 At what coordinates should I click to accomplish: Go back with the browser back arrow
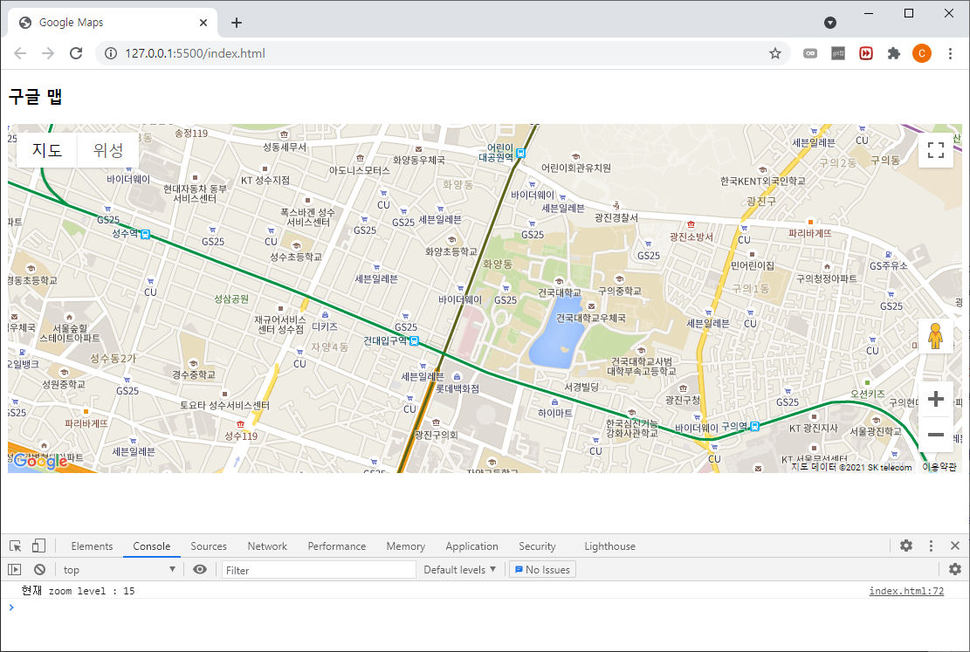click(20, 53)
